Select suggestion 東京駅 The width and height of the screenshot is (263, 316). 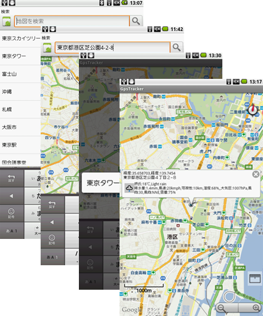pos(20,145)
